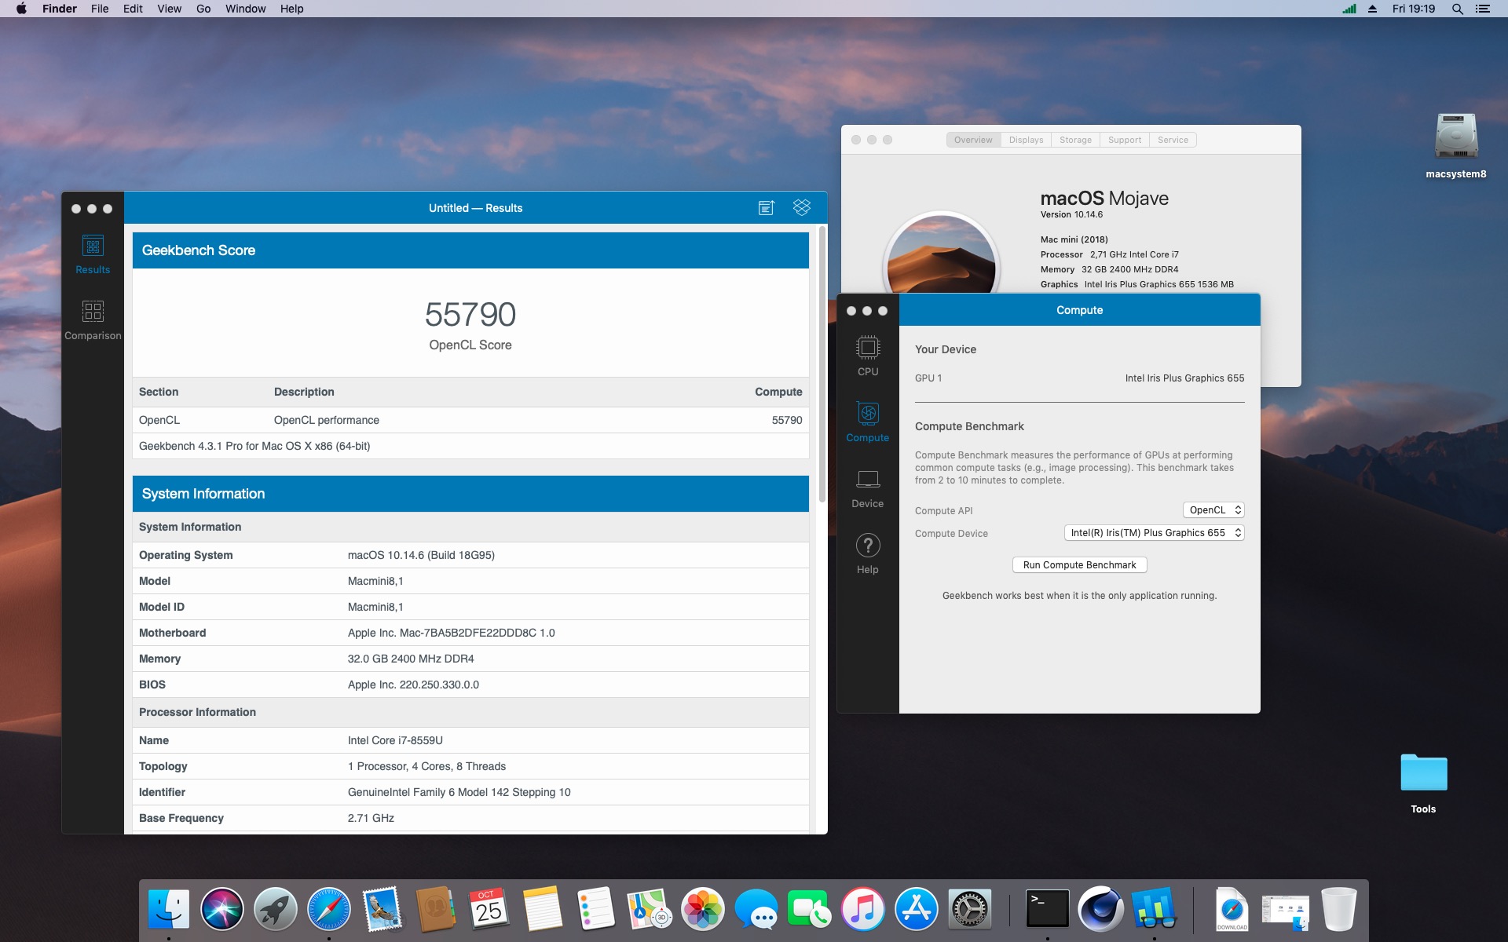Image resolution: width=1508 pixels, height=942 pixels.
Task: Open Geekbench Help section
Action: pos(868,553)
